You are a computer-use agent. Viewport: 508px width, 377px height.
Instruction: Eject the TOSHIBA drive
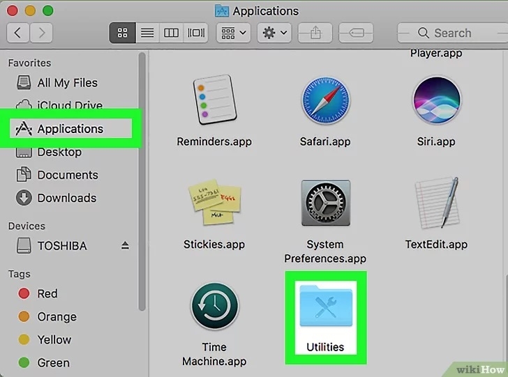coord(126,245)
